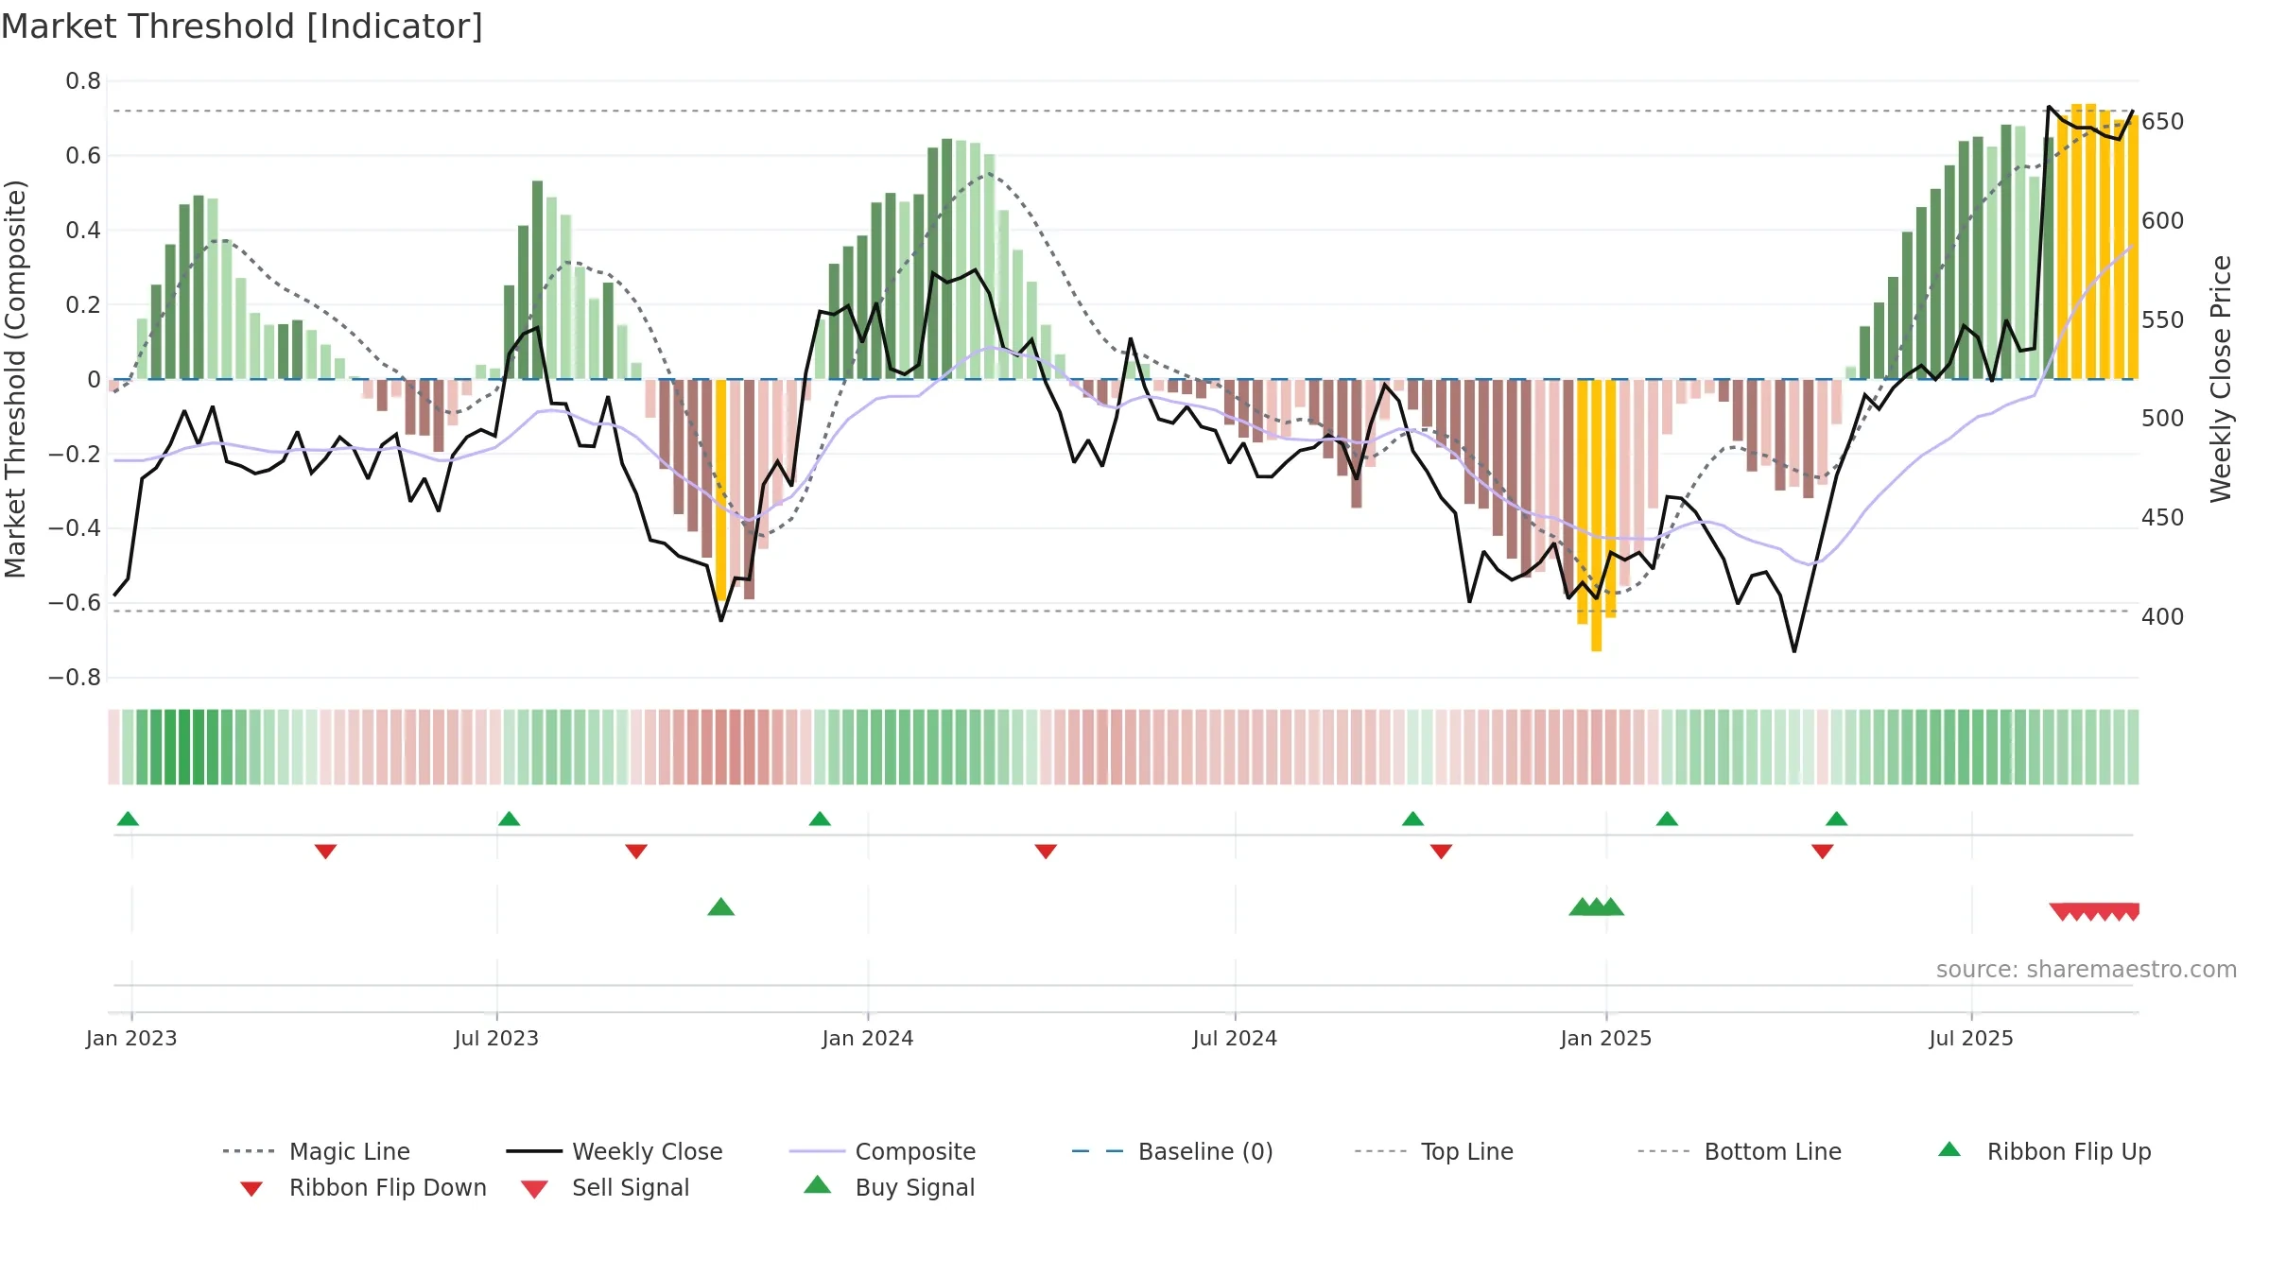
Task: Click the Ribbon Flip Down marker near Apr 2025
Action: [x=1823, y=852]
